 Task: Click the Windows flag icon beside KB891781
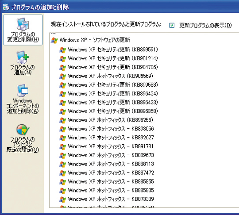coord(62,146)
